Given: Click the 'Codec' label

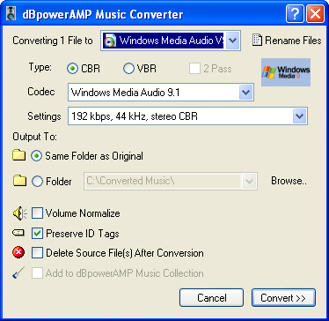Looking at the screenshot, I should point(41,92).
